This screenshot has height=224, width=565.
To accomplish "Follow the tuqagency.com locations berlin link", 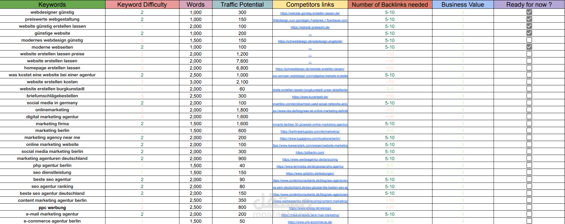I will [x=310, y=139].
